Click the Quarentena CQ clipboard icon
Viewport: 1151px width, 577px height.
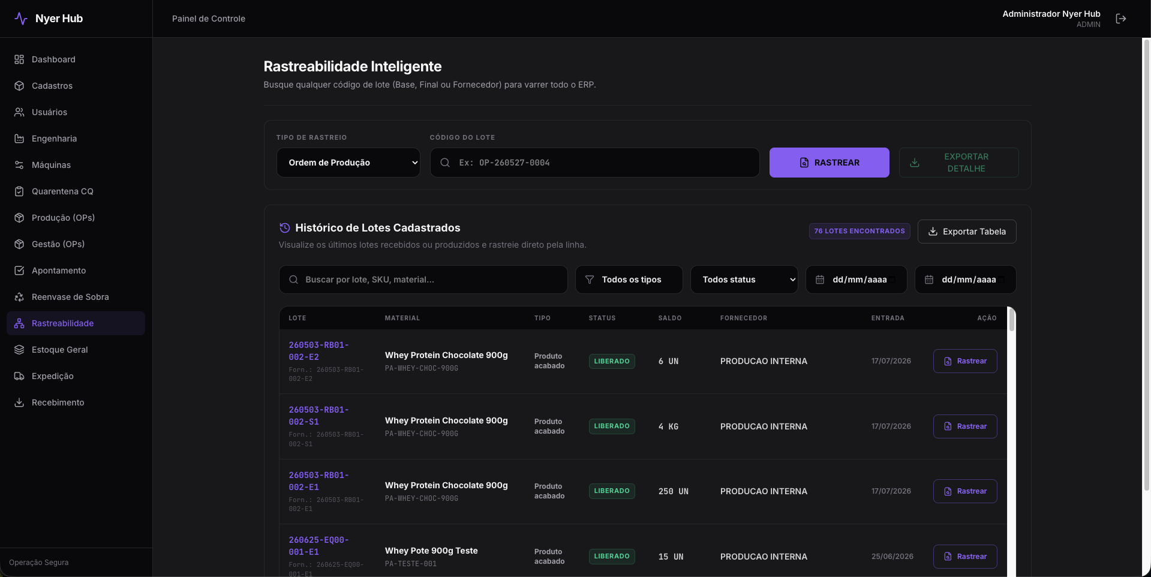(x=19, y=191)
